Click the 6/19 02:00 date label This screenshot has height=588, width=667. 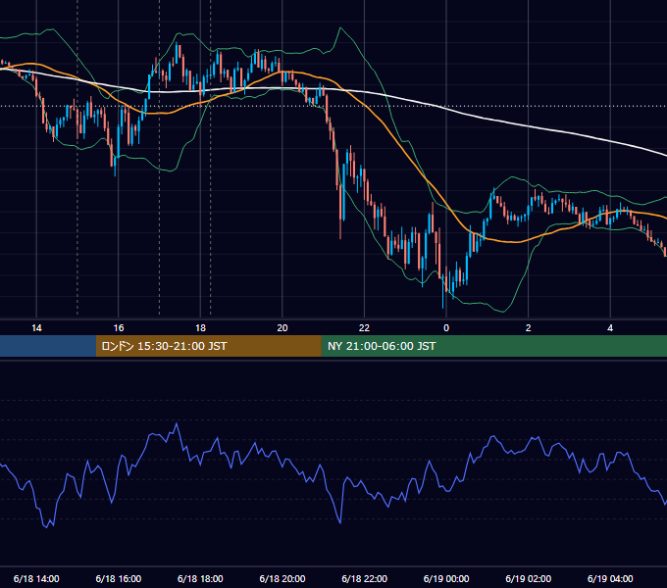pyautogui.click(x=529, y=578)
